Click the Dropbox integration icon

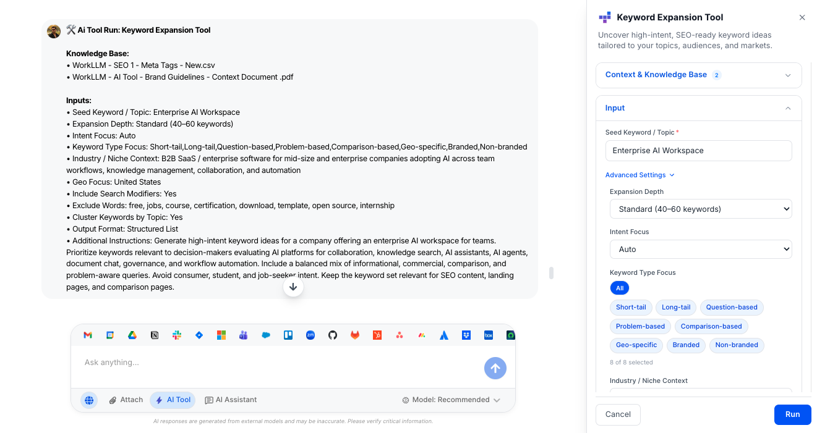(466, 335)
